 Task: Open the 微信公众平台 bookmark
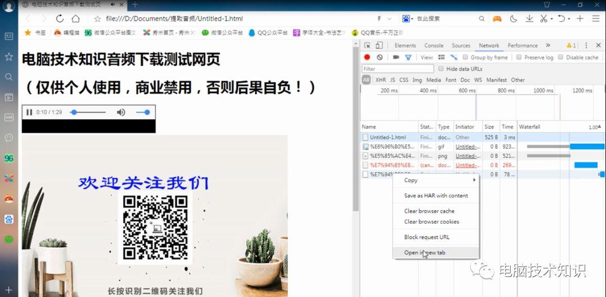click(x=223, y=33)
